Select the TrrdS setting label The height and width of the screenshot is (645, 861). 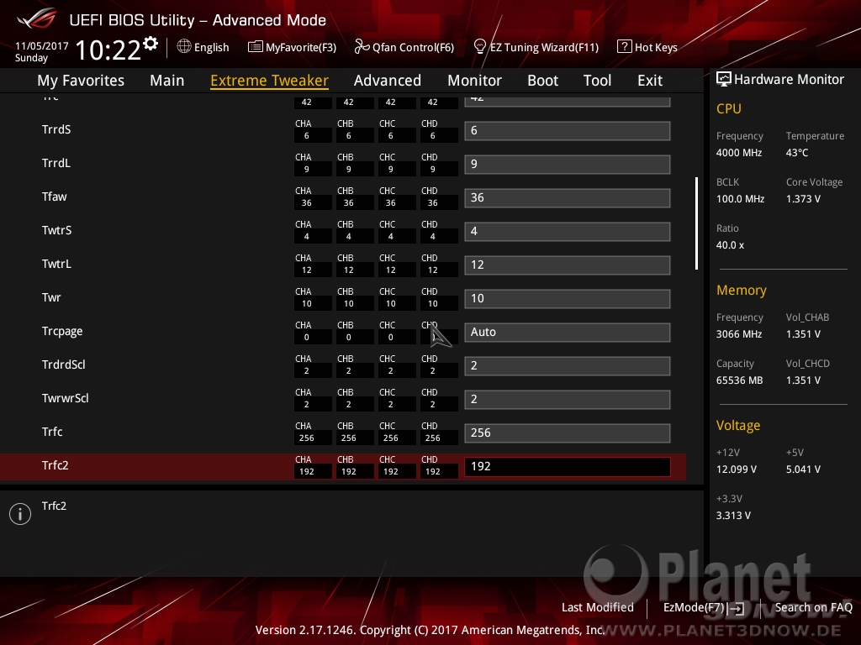(x=56, y=129)
